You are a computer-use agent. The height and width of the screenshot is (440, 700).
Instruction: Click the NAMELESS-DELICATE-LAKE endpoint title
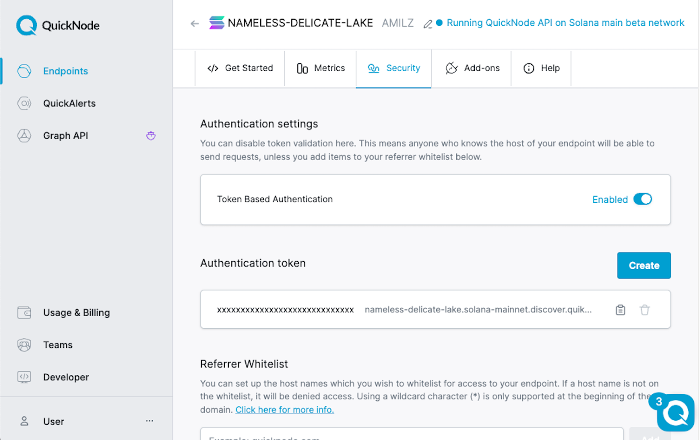[301, 23]
